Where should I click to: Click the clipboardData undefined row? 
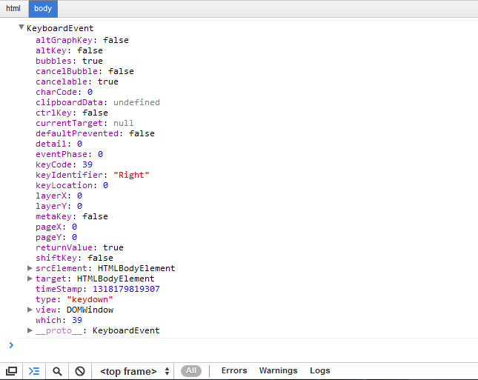98,102
